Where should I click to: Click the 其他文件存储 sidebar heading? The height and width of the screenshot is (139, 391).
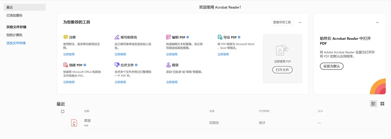coord(16,27)
